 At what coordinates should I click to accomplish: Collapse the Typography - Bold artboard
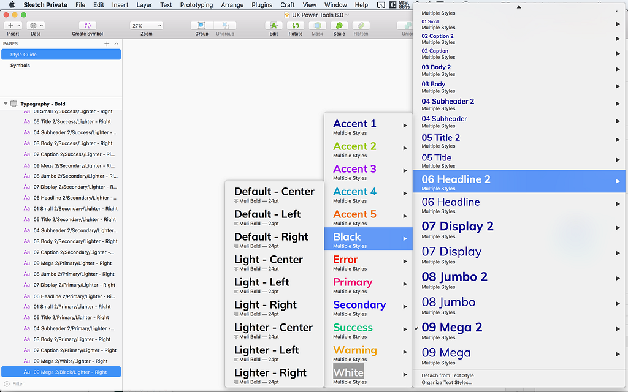6,104
